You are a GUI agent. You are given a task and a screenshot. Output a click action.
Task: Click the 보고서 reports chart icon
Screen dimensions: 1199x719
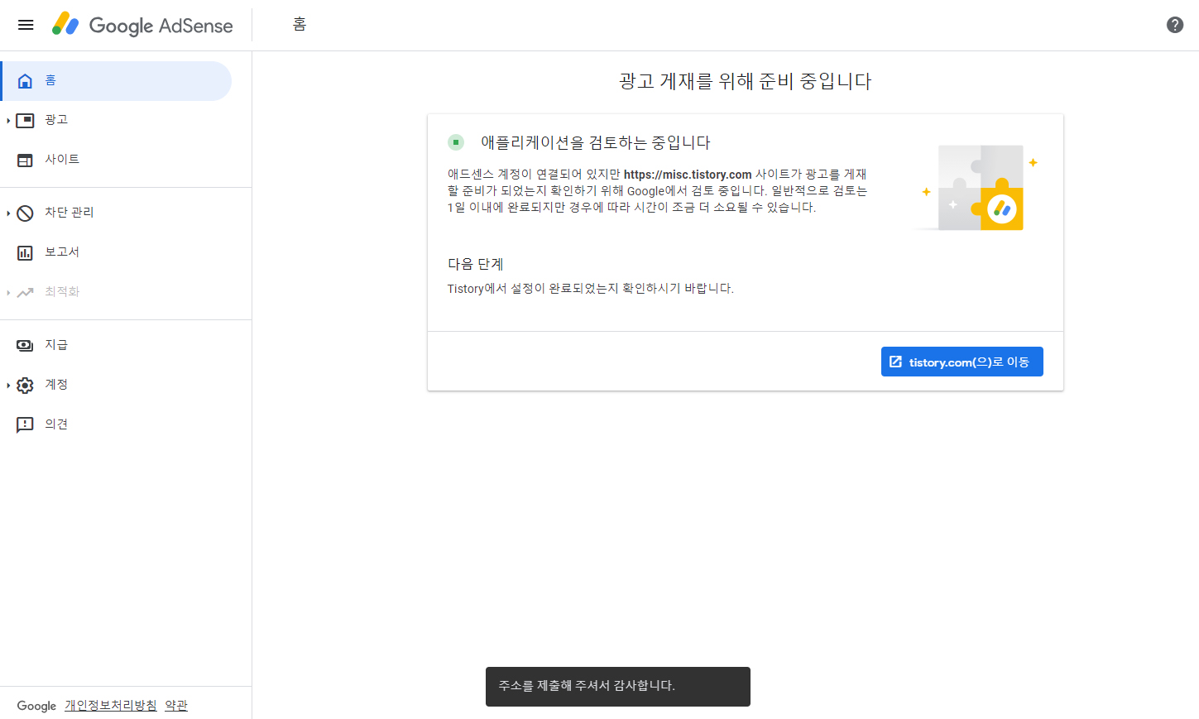pos(26,253)
